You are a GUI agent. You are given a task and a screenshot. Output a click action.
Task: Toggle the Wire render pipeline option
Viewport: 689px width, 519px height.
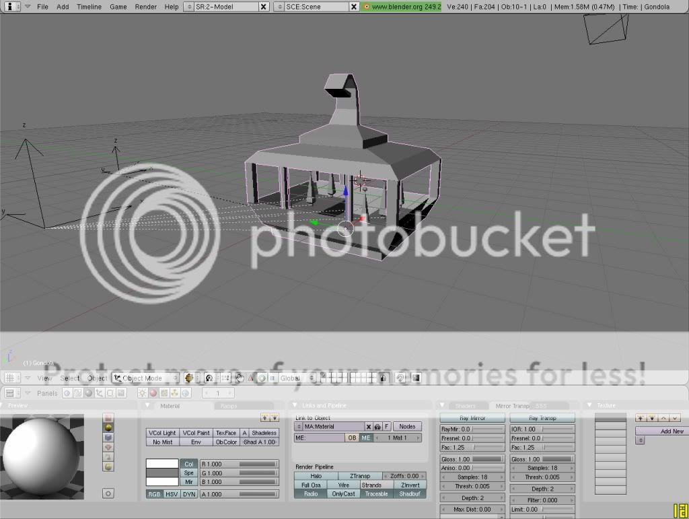[x=344, y=485]
